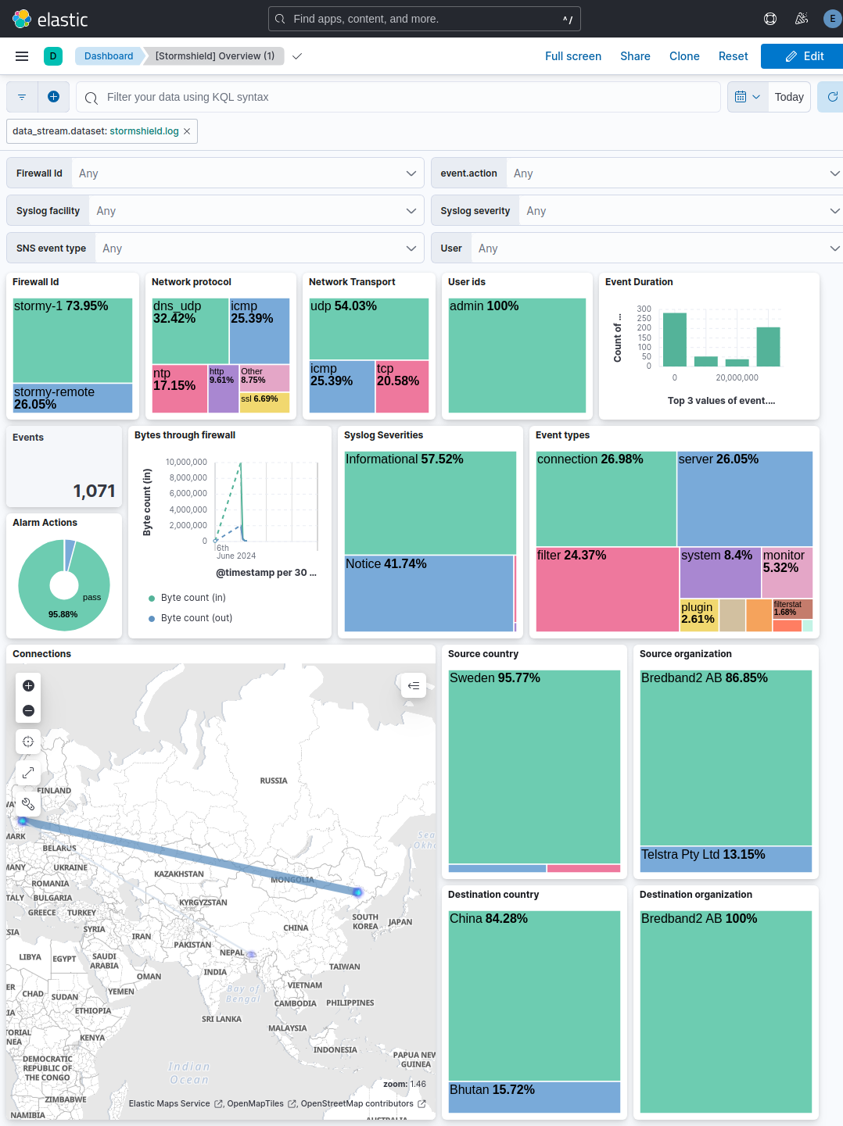The image size is (843, 1126).
Task: Open the date picker calendar dropdown
Action: coord(747,96)
